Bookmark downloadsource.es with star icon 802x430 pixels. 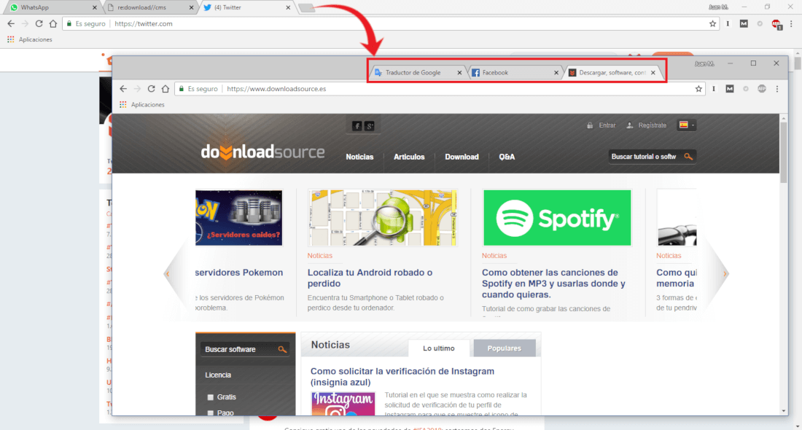pos(698,88)
